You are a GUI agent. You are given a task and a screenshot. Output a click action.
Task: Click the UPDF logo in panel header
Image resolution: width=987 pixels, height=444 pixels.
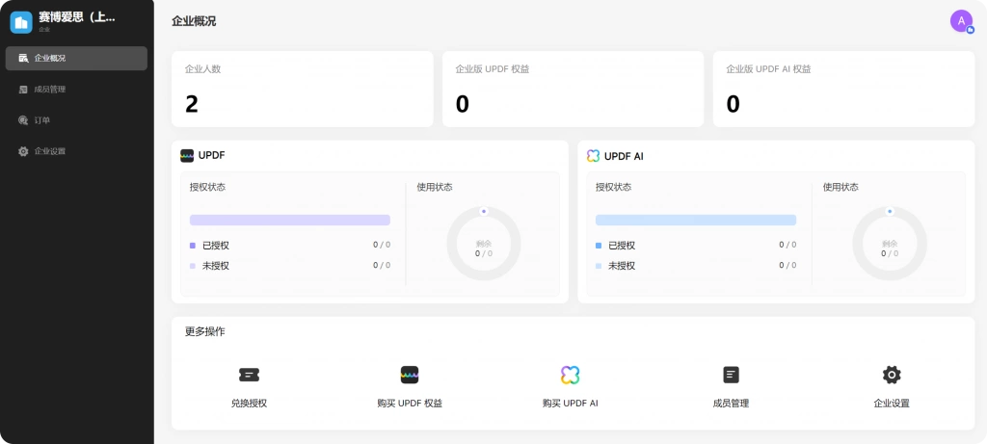coord(187,156)
